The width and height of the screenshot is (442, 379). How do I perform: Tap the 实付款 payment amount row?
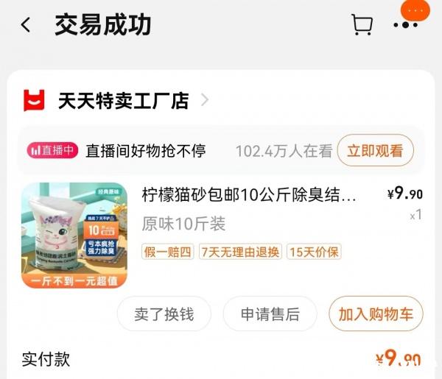(221, 359)
